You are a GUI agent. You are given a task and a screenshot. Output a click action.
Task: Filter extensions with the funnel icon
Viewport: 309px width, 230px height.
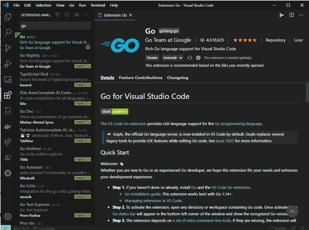tap(57, 15)
